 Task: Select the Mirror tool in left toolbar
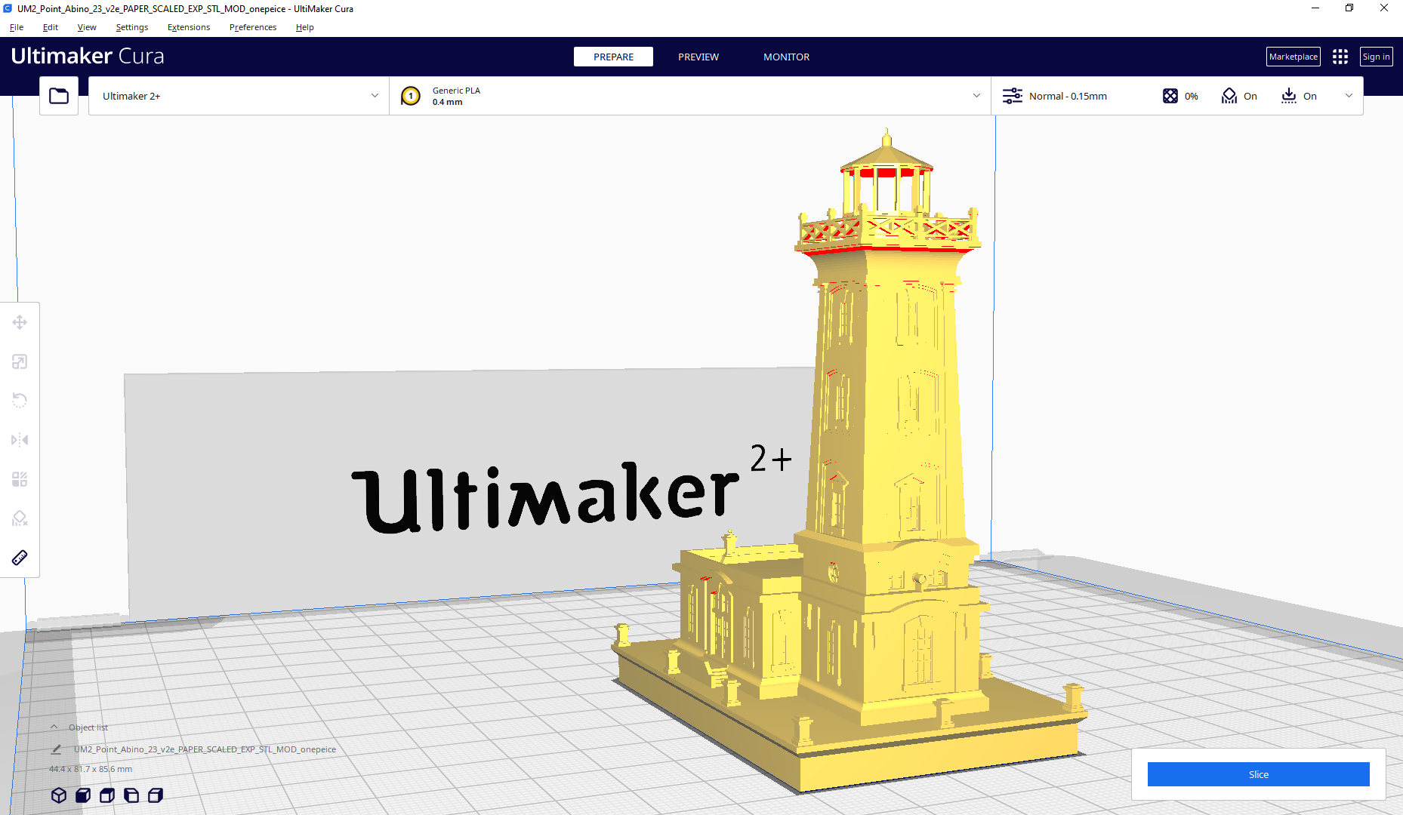[x=20, y=440]
